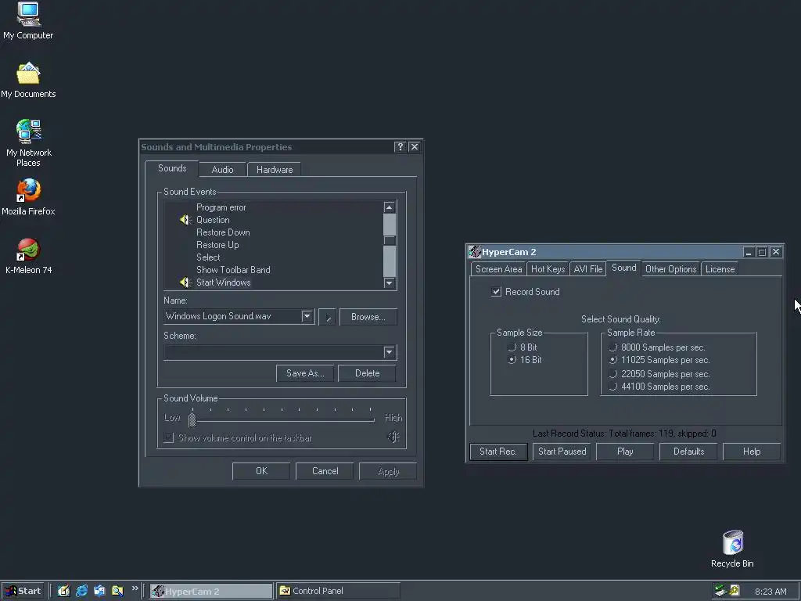Viewport: 801px width, 601px height.
Task: Toggle Show volume control on the taskbar
Action: pos(169,438)
